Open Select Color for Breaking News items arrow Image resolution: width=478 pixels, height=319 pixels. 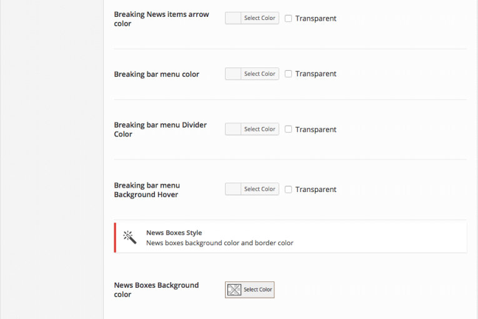pyautogui.click(x=260, y=18)
